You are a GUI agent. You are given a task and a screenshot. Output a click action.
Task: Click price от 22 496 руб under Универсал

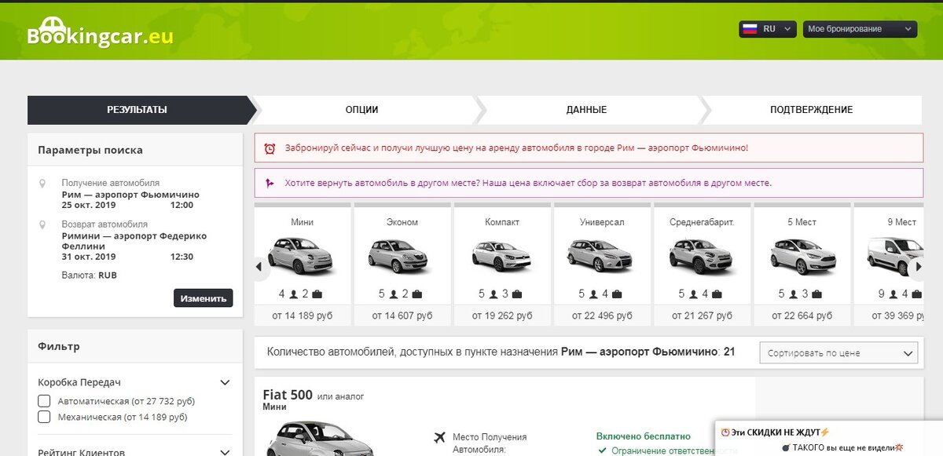pos(602,316)
